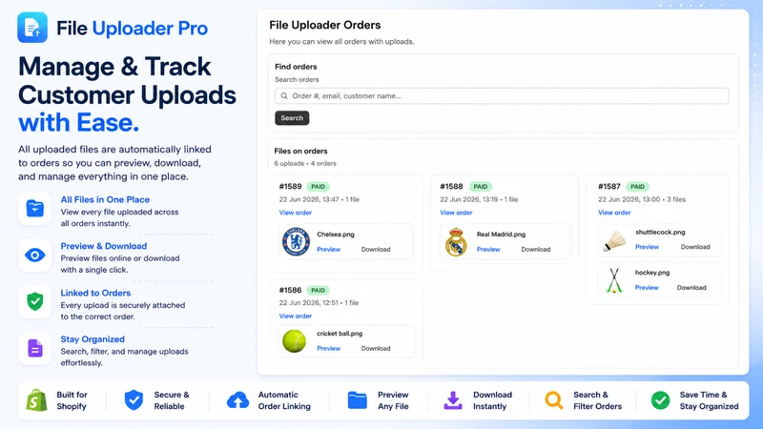Click the Files on orders heading
Screen dimensions: 763x429
click(300, 151)
